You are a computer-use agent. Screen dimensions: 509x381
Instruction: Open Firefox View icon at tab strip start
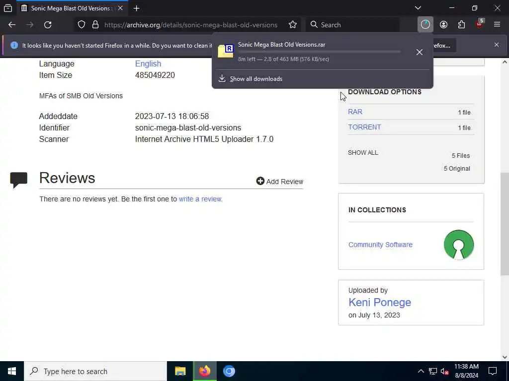click(8, 8)
